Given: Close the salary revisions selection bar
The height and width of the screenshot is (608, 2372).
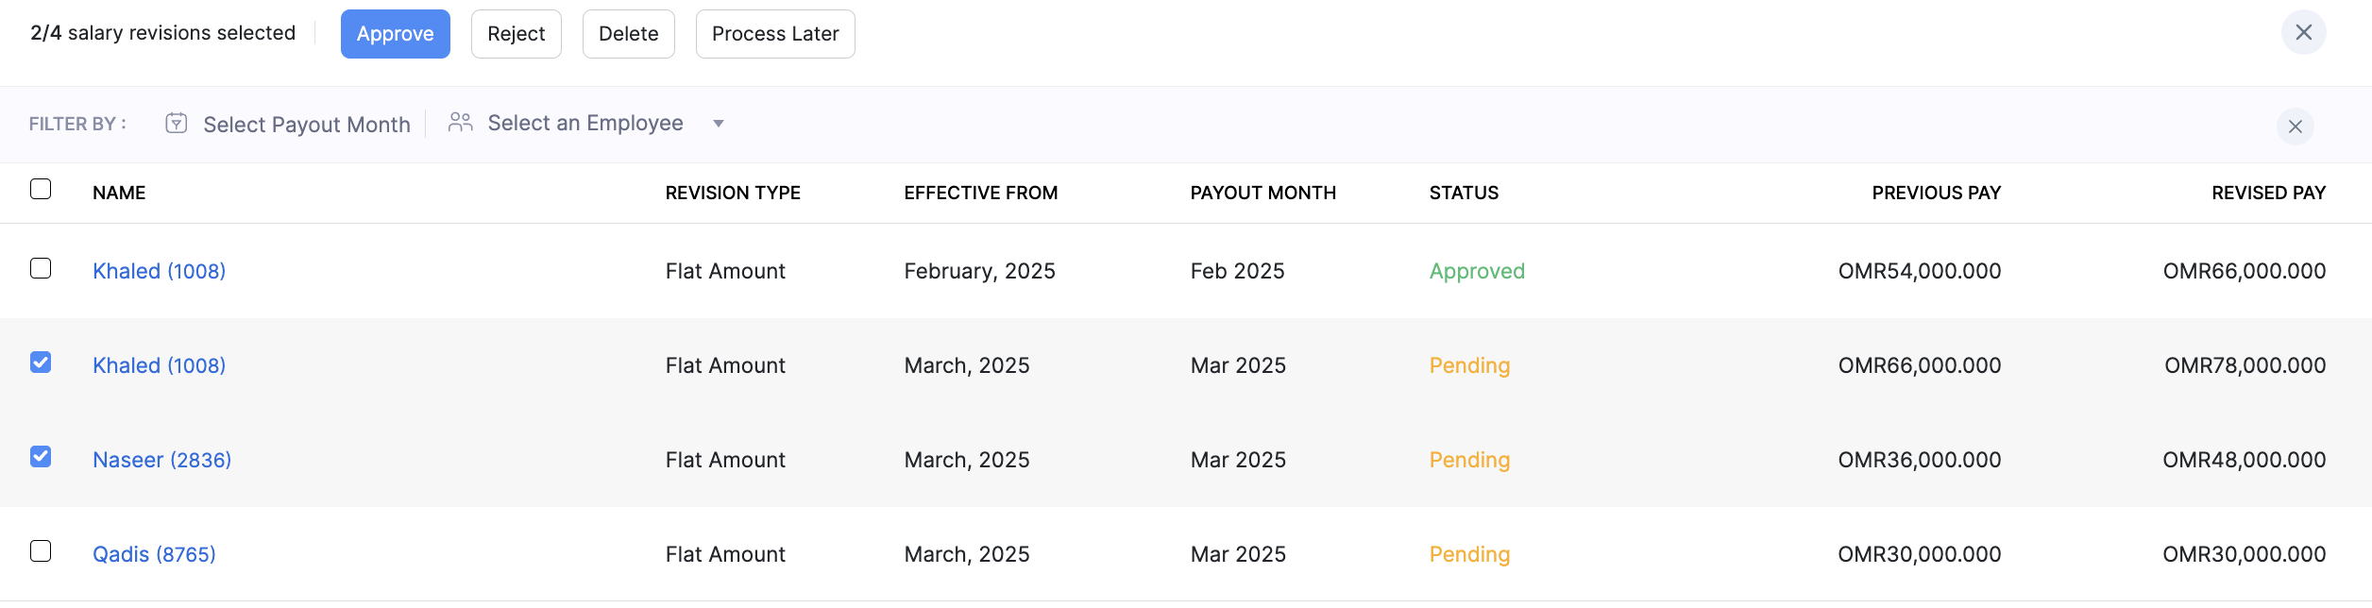Looking at the screenshot, I should click(2303, 33).
